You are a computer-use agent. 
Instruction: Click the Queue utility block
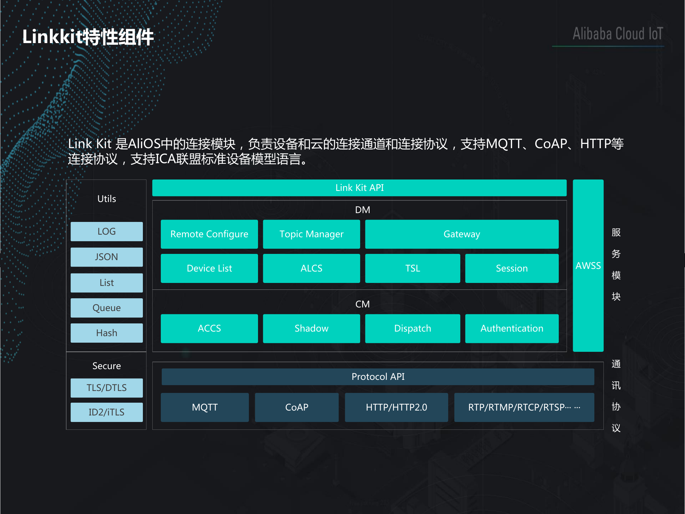coord(107,308)
